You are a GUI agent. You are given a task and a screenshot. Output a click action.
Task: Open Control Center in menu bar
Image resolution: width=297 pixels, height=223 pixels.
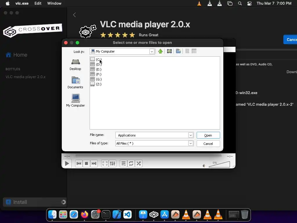coord(249,3)
